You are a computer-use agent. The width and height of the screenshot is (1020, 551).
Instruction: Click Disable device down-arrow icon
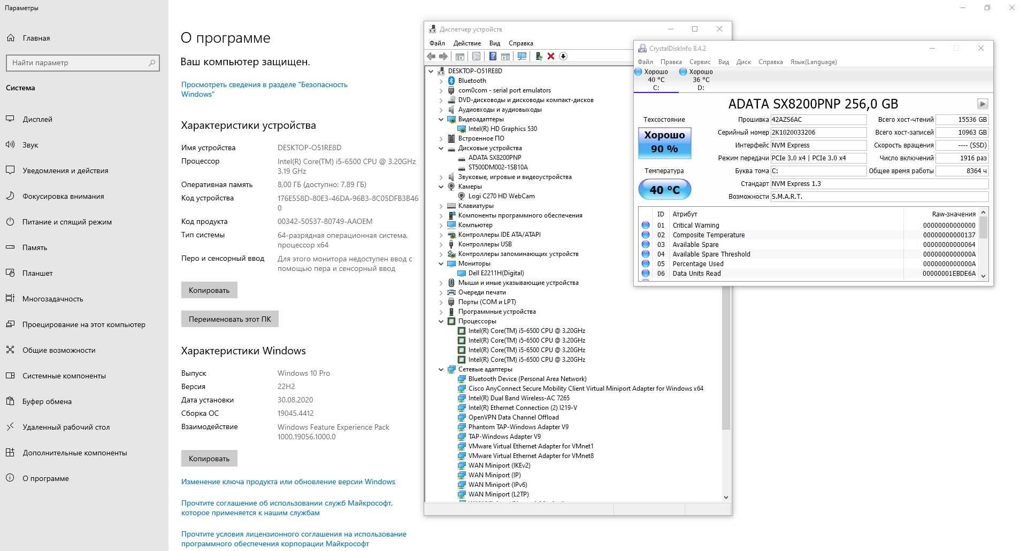coord(563,56)
